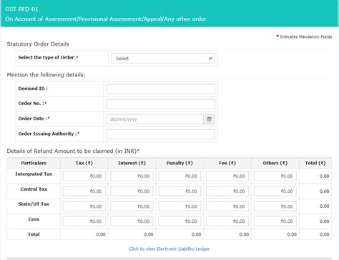Click Integrated Tax amount under Tax column
The width and height of the screenshot is (339, 260).
(x=84, y=176)
